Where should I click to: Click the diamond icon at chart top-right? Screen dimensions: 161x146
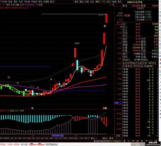(110, 5)
